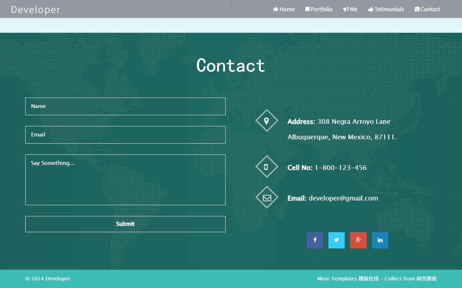Open the LinkedIn social icon
This screenshot has height=288, width=462.
(380, 240)
